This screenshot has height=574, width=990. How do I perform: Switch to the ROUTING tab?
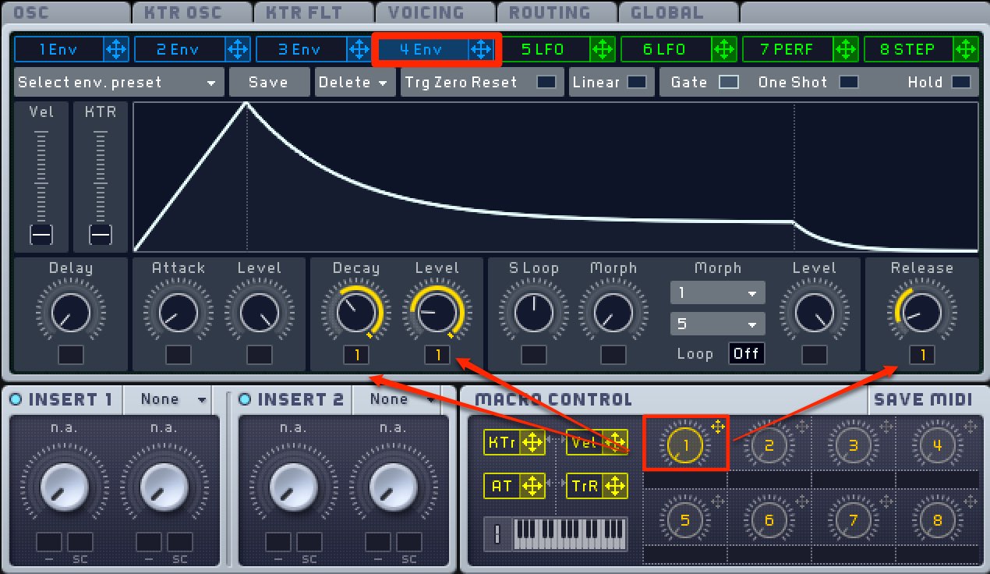pos(557,12)
